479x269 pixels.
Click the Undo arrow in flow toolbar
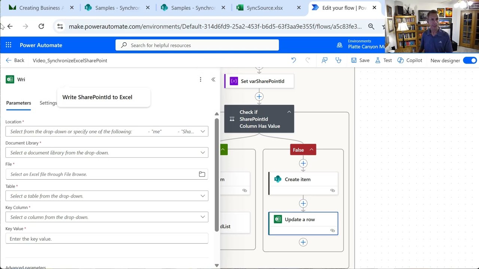[294, 60]
